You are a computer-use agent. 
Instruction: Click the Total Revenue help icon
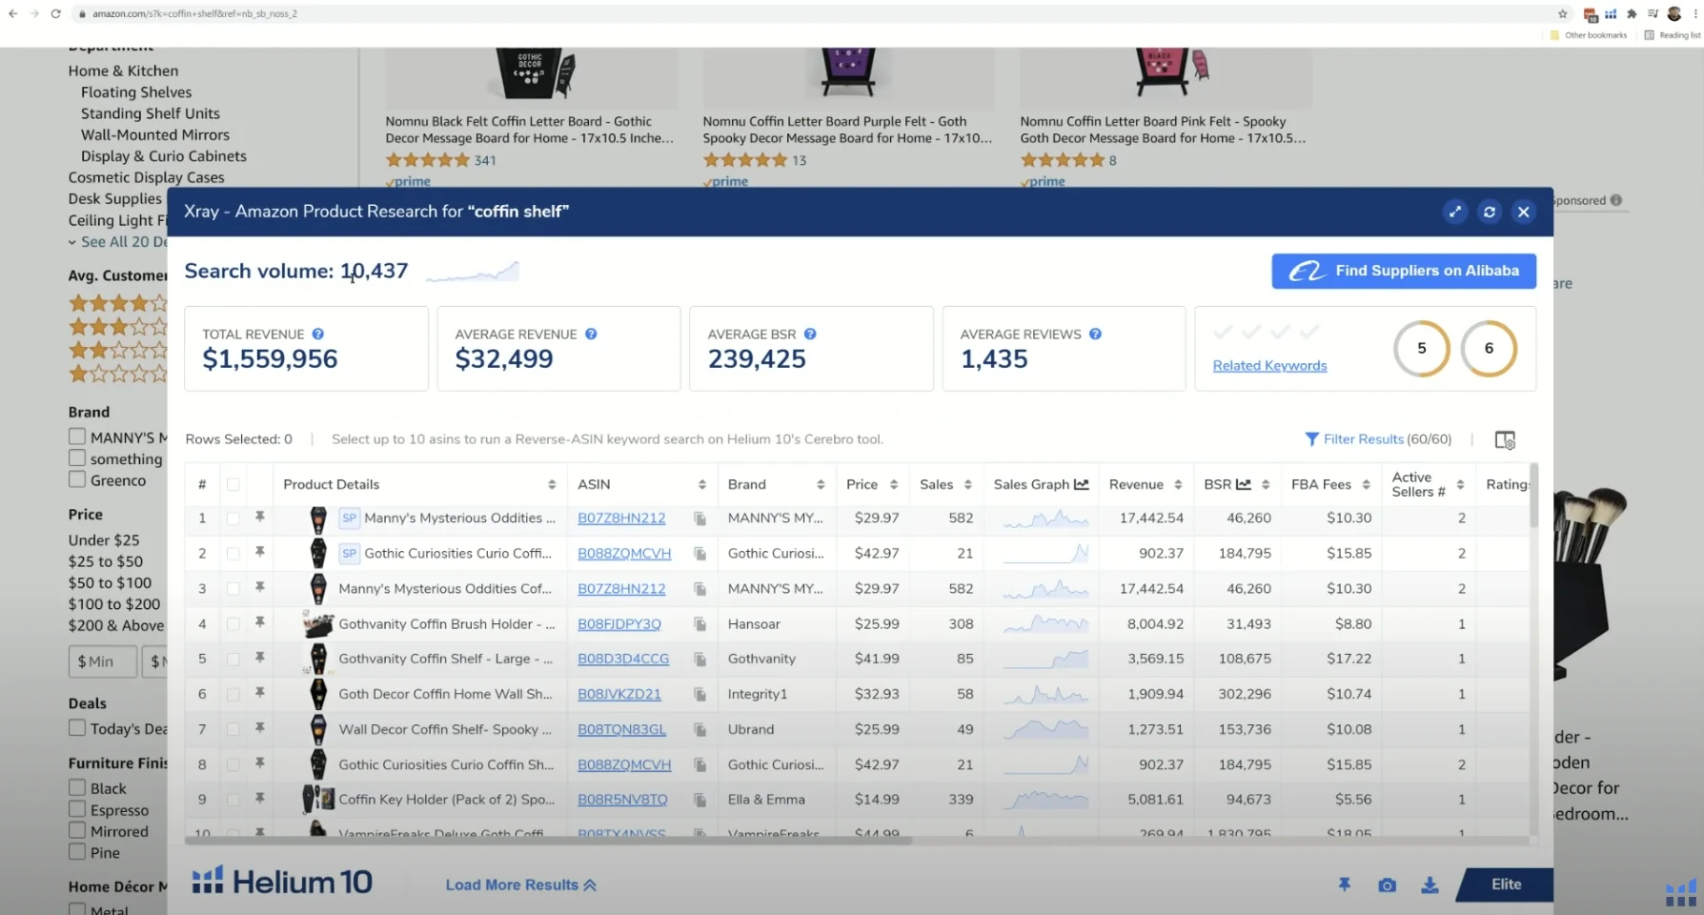click(x=318, y=334)
